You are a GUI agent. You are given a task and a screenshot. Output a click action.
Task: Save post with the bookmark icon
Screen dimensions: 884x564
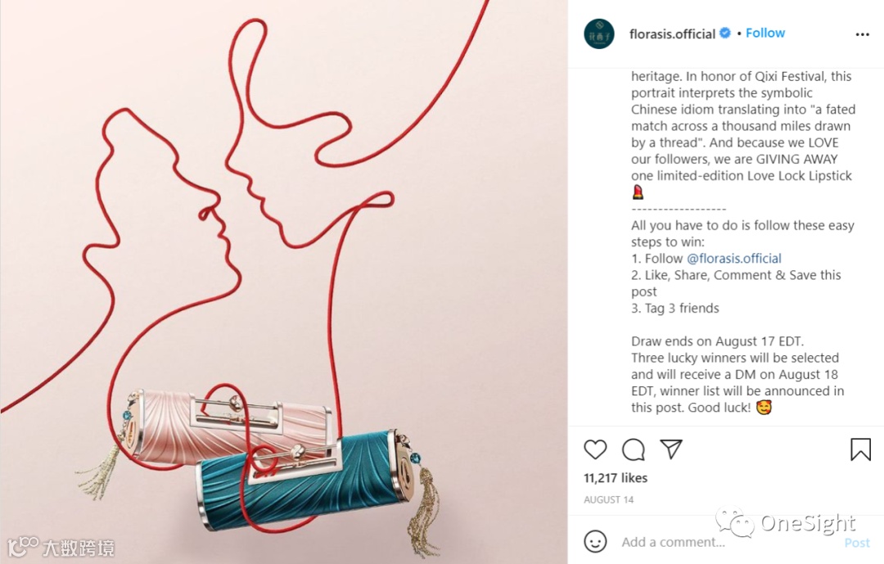(x=860, y=449)
